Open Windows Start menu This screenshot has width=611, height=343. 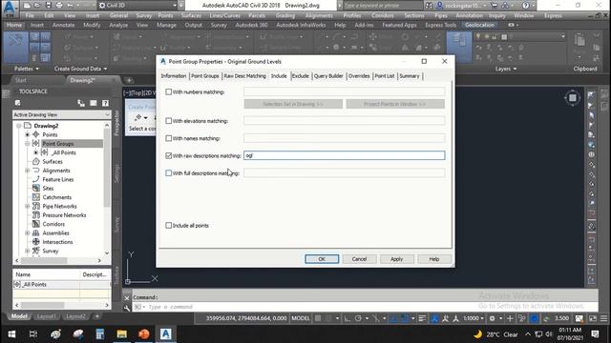(11, 334)
